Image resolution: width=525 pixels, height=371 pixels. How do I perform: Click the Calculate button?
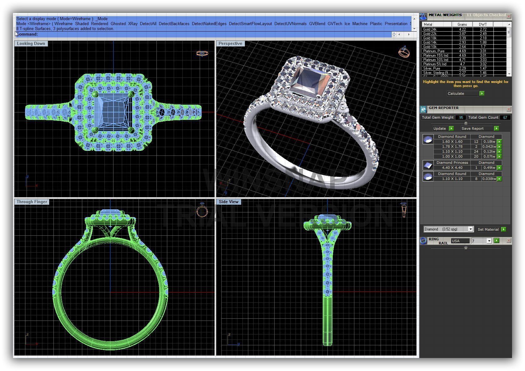tap(463, 93)
